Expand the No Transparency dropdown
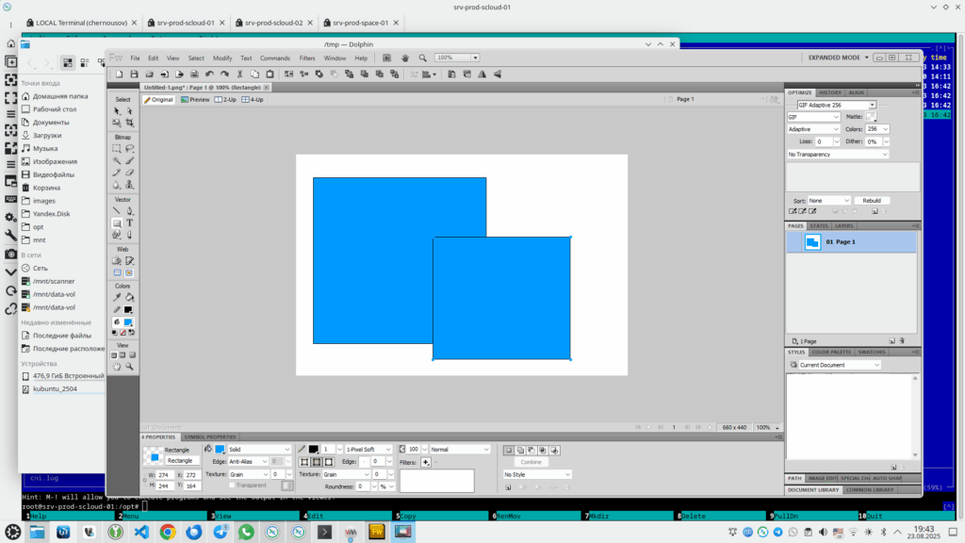965x543 pixels. click(838, 154)
